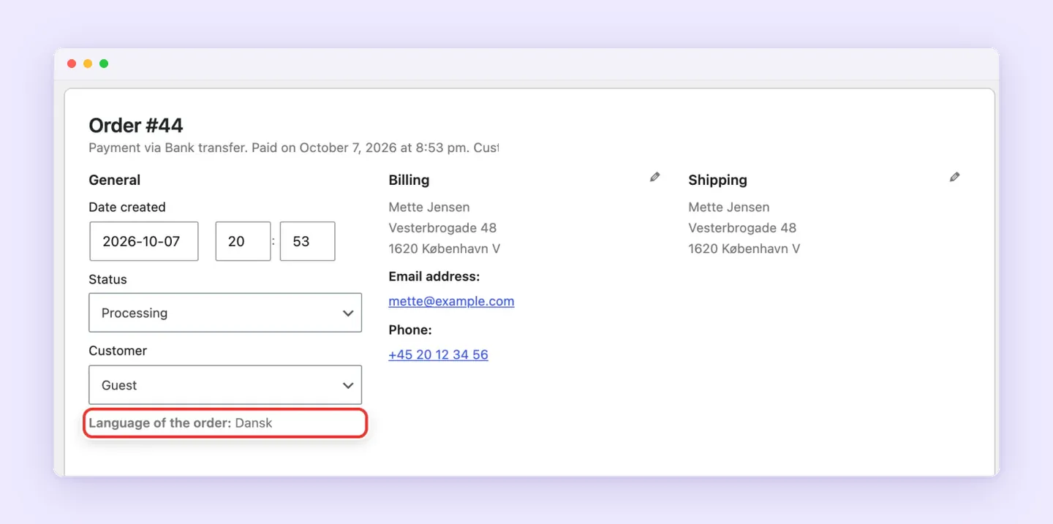Open the Status dropdown showing Processing
Screen dimensions: 1053x524
(x=225, y=313)
